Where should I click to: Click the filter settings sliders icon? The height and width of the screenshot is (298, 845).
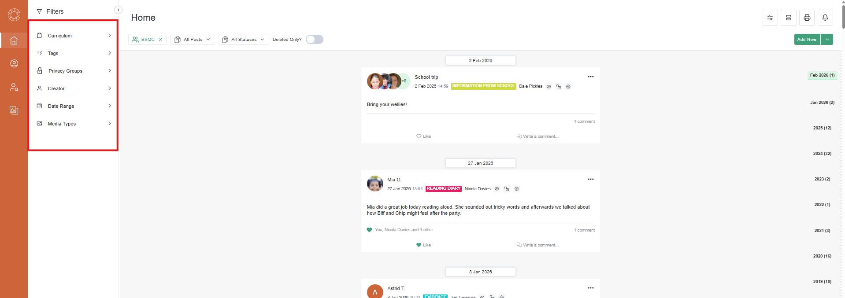tap(770, 18)
